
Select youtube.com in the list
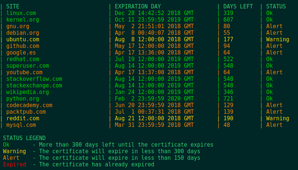(24, 72)
